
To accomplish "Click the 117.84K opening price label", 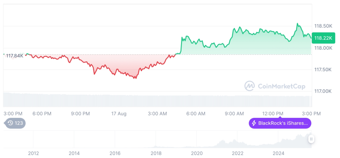I will [15, 56].
